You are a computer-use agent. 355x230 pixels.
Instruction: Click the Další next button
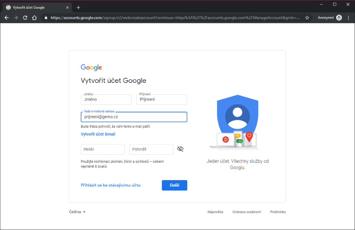(x=175, y=185)
